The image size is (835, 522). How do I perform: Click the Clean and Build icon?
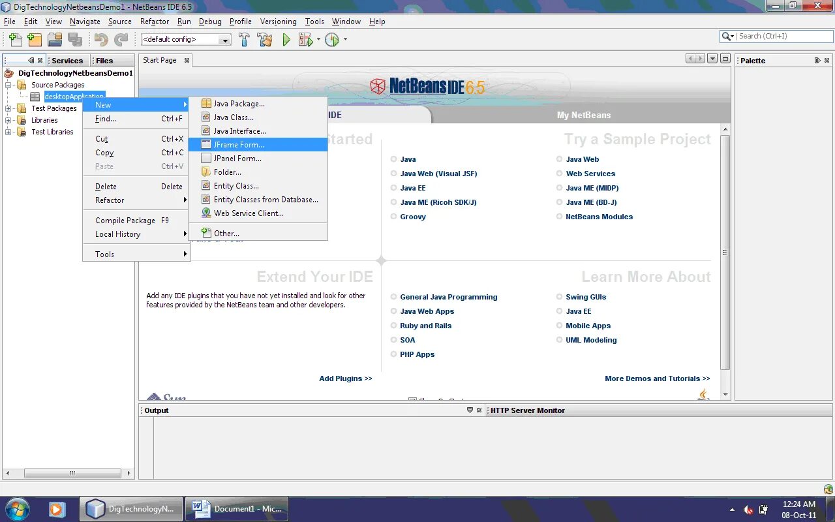pos(264,40)
